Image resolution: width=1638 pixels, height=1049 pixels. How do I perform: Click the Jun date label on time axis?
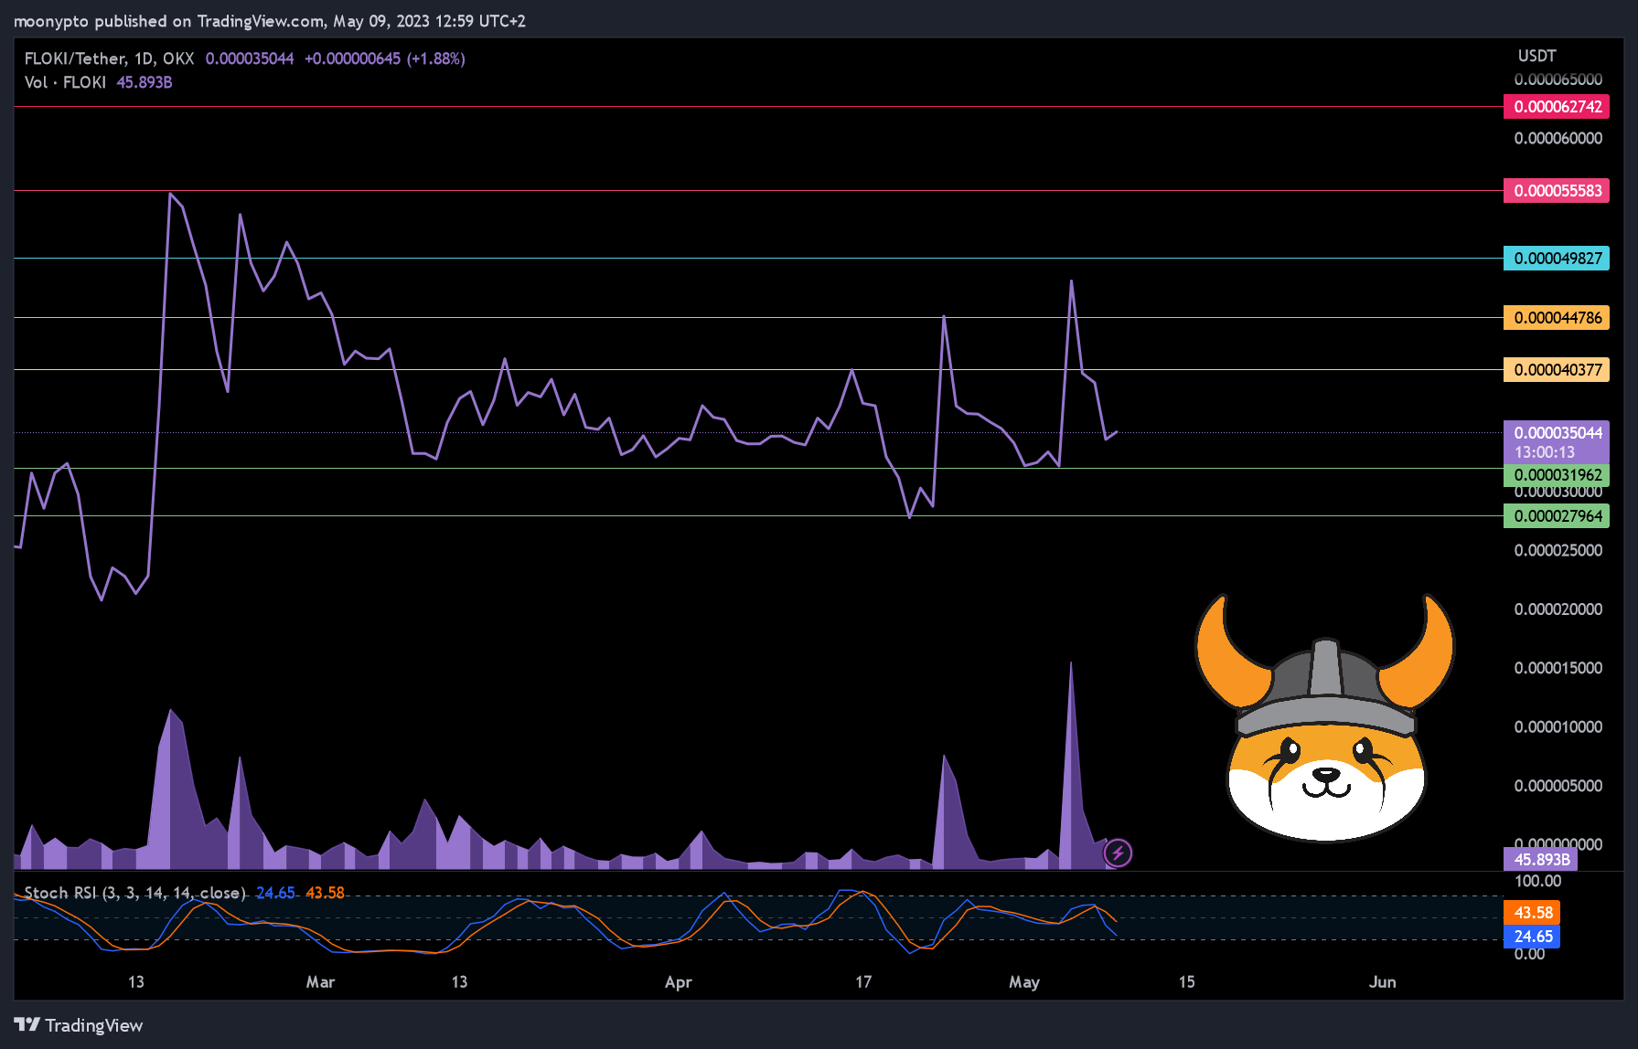pos(1382,982)
